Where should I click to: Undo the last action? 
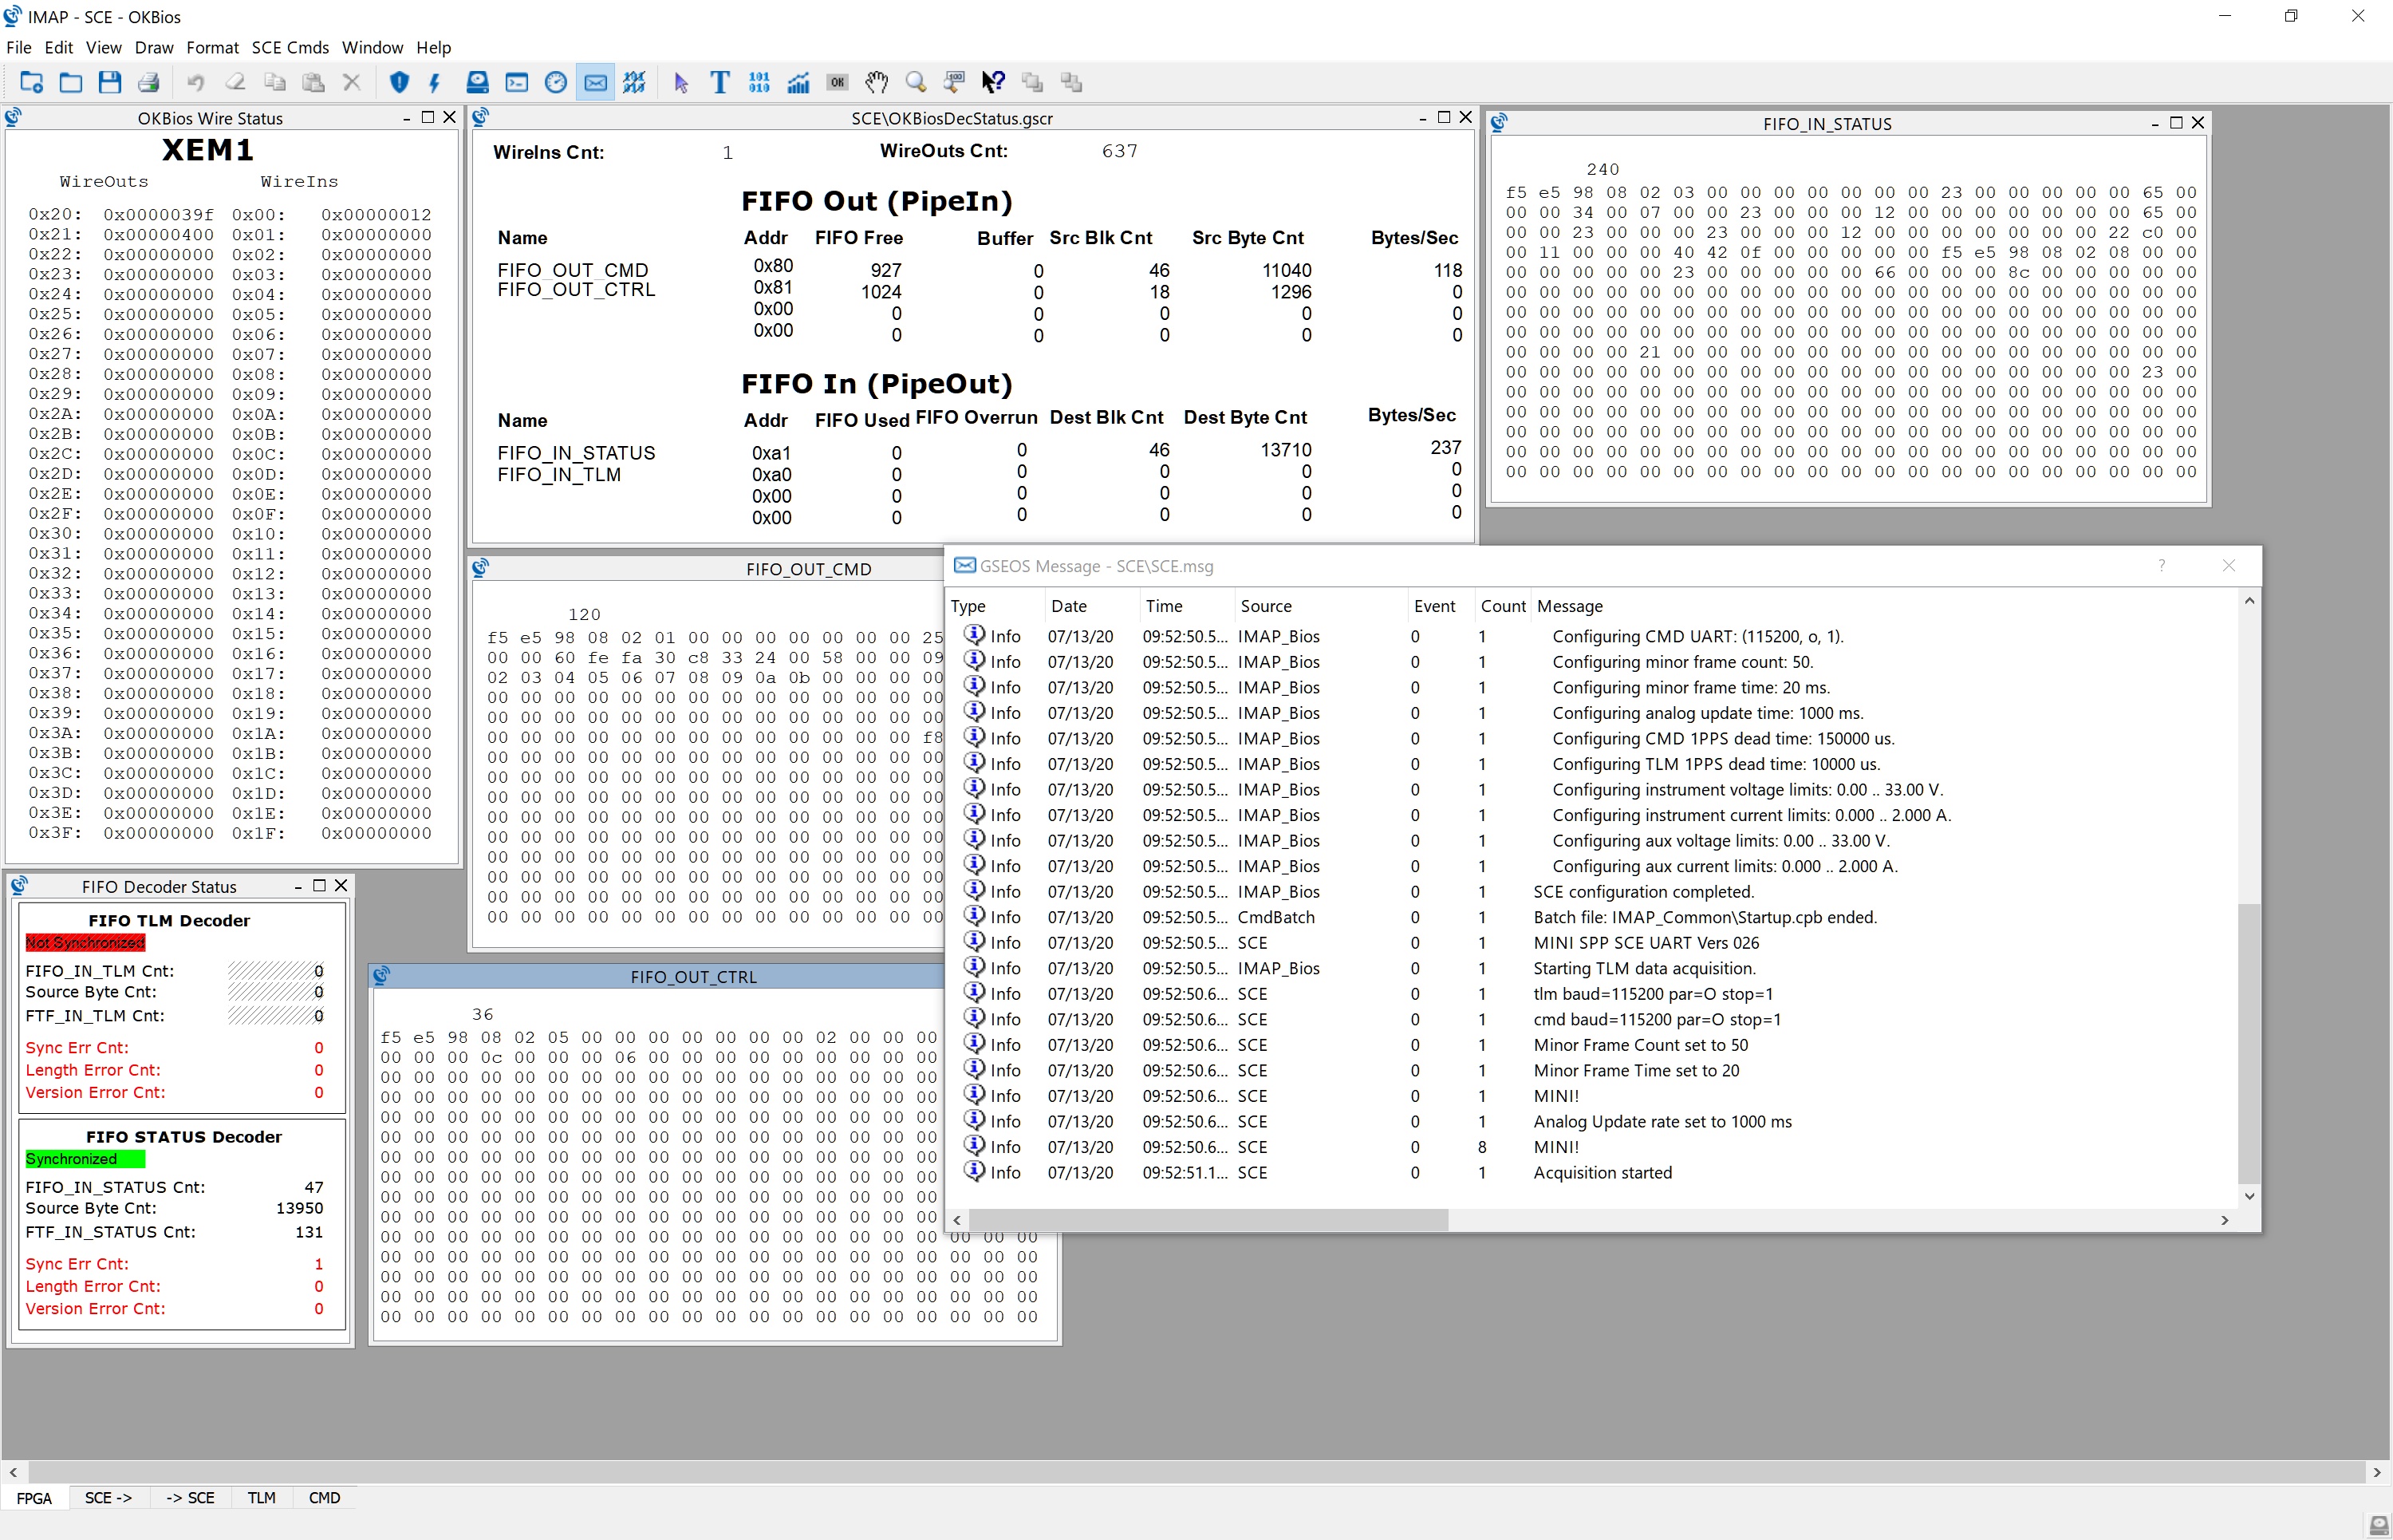196,82
